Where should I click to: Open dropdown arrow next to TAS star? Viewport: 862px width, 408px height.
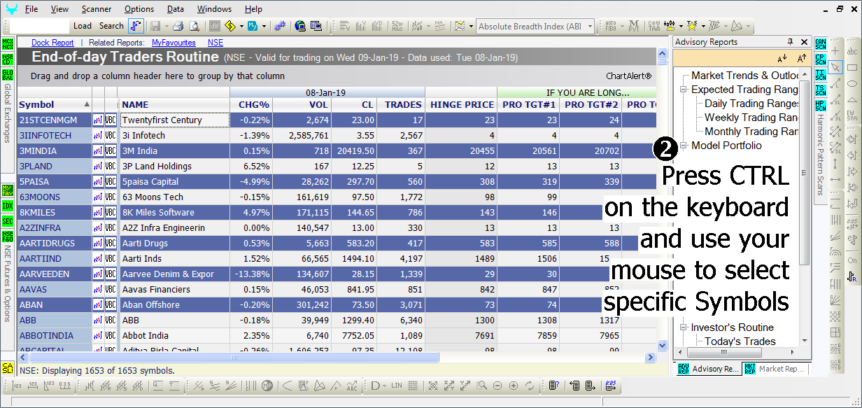702,26
